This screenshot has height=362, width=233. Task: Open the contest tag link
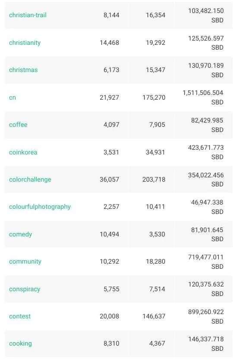[x=19, y=316]
